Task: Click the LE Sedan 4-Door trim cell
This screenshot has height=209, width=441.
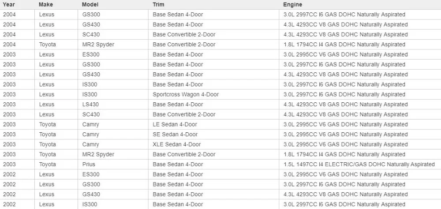Action: pos(214,124)
